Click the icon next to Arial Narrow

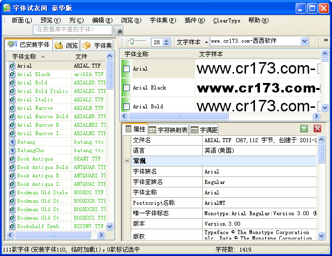12,108
